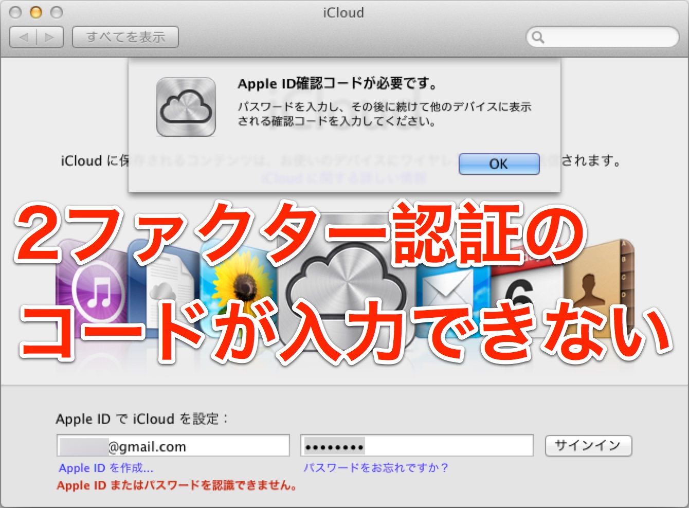
Task: Click the Apple ID確認コードが必要です heading
Action: (x=338, y=84)
